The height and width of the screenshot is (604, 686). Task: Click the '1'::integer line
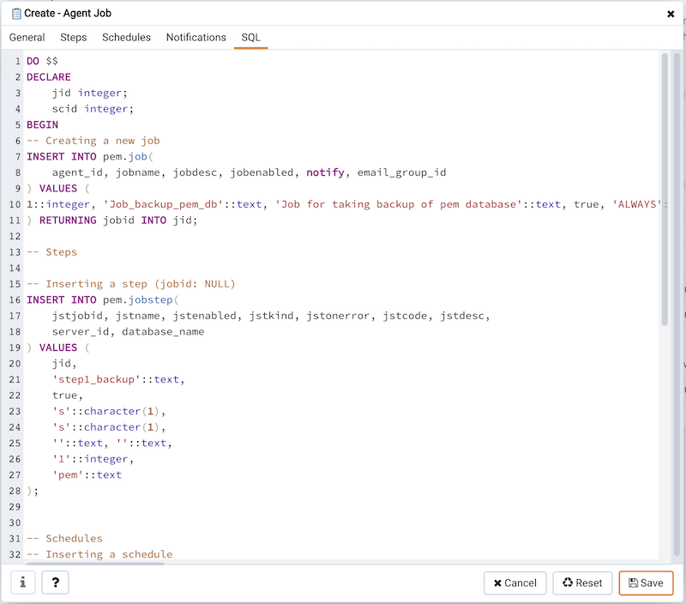point(93,459)
